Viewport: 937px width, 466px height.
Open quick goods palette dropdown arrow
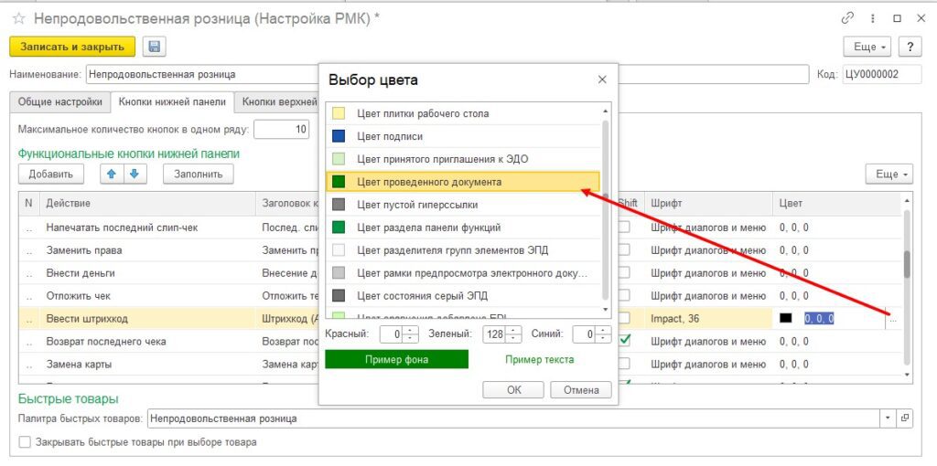pyautogui.click(x=888, y=418)
